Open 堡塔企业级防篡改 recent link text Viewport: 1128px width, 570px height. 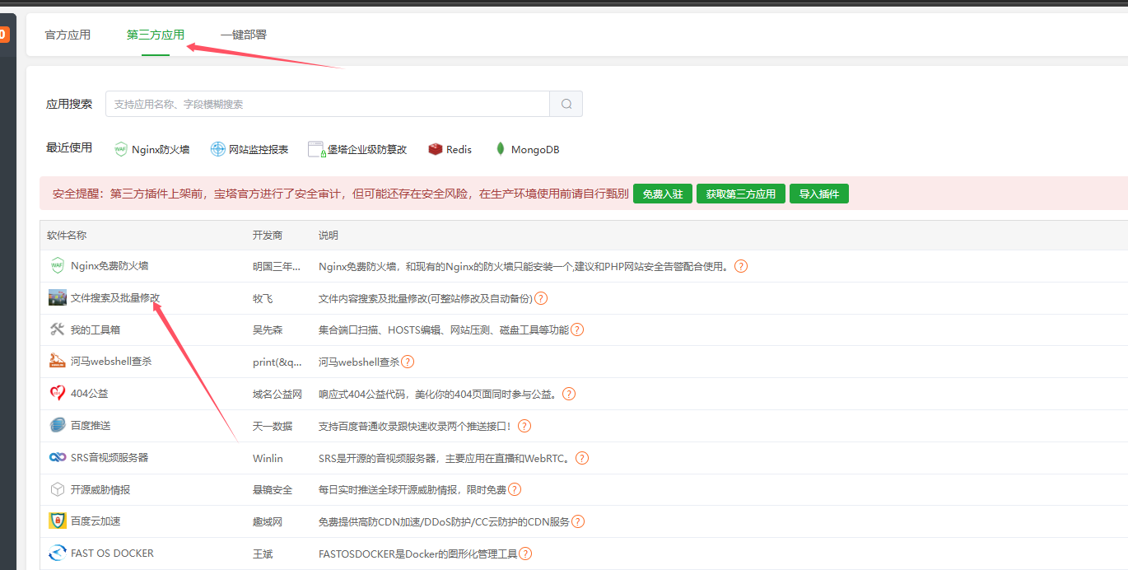pyautogui.click(x=367, y=150)
